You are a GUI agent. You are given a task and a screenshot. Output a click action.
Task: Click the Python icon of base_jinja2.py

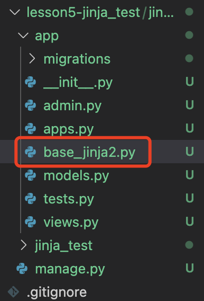click(x=31, y=152)
